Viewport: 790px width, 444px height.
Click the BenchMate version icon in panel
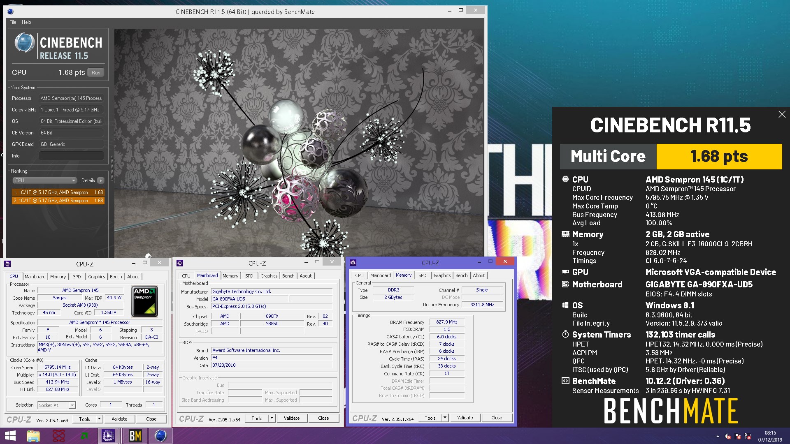point(565,381)
